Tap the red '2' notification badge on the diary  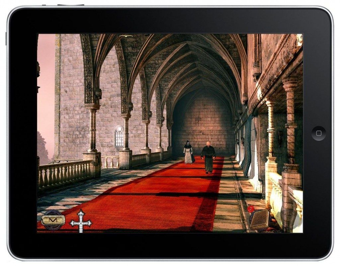(x=251, y=209)
